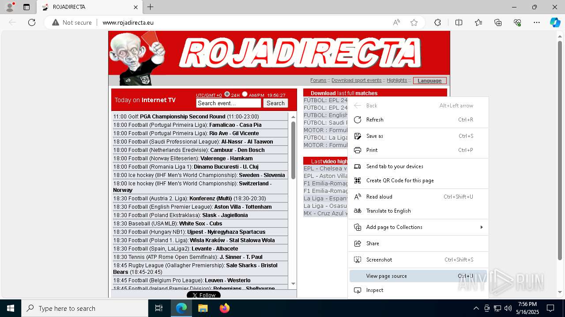The height and width of the screenshot is (317, 565).
Task: Open the Forums link
Action: point(318,80)
